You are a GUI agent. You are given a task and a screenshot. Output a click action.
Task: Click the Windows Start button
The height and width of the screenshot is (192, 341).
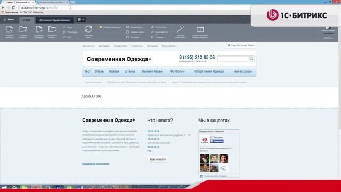4,187
